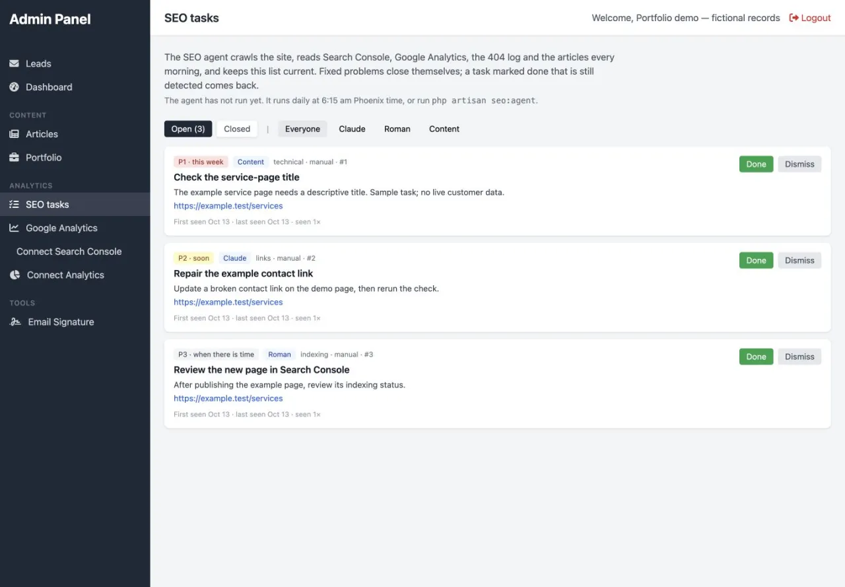The image size is (845, 587).
Task: Open Connect Search Console
Action: [x=75, y=252]
